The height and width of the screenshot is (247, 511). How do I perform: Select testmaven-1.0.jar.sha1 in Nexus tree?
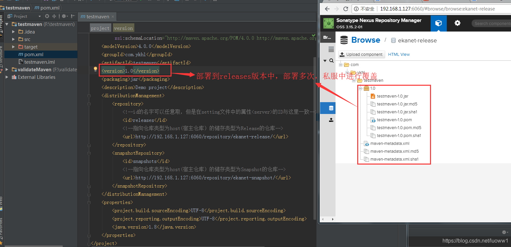397,112
